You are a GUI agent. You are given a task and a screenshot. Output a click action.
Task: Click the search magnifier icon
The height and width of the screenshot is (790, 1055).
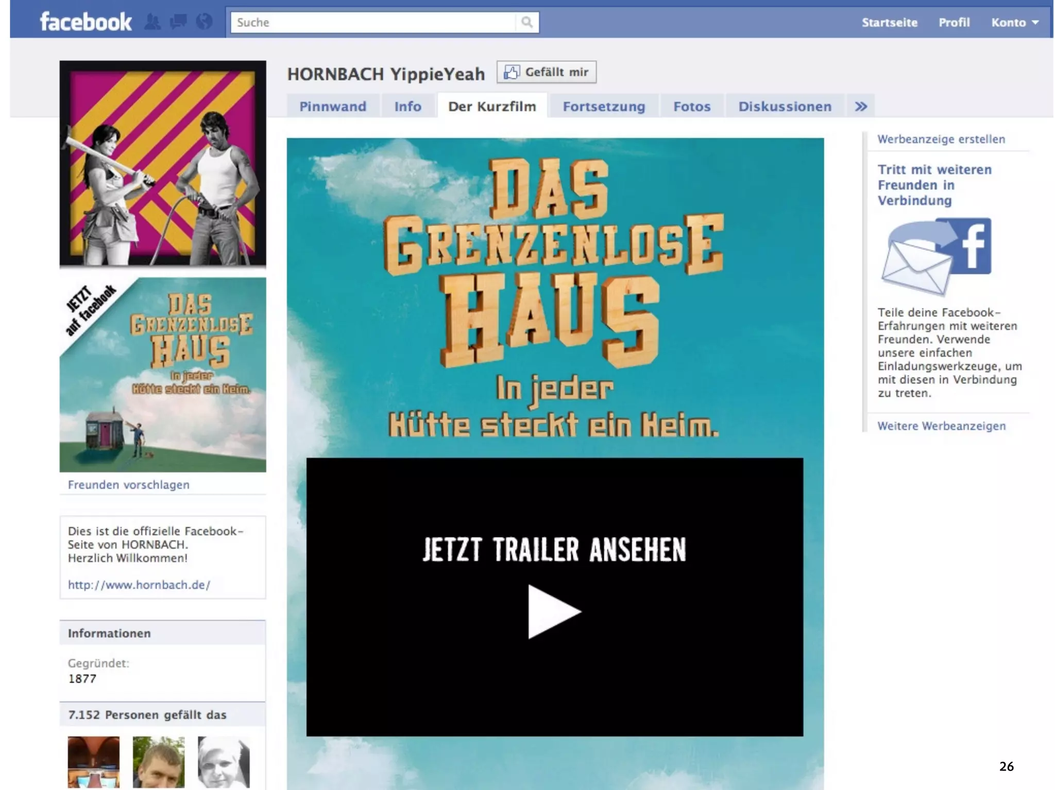(x=526, y=22)
